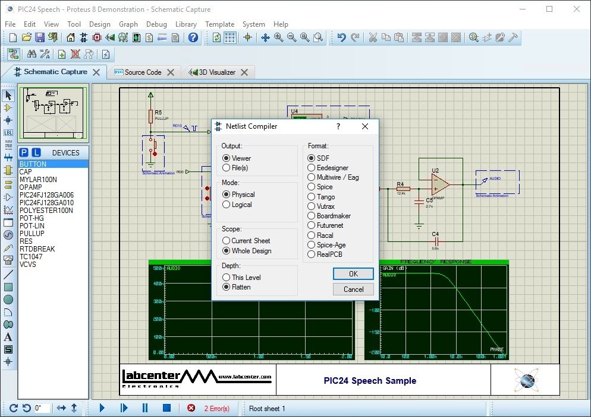
Task: Select BUTTON in the devices list
Action: click(53, 164)
